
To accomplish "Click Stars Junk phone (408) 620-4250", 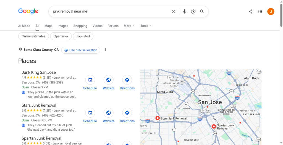I will click(53, 115).
